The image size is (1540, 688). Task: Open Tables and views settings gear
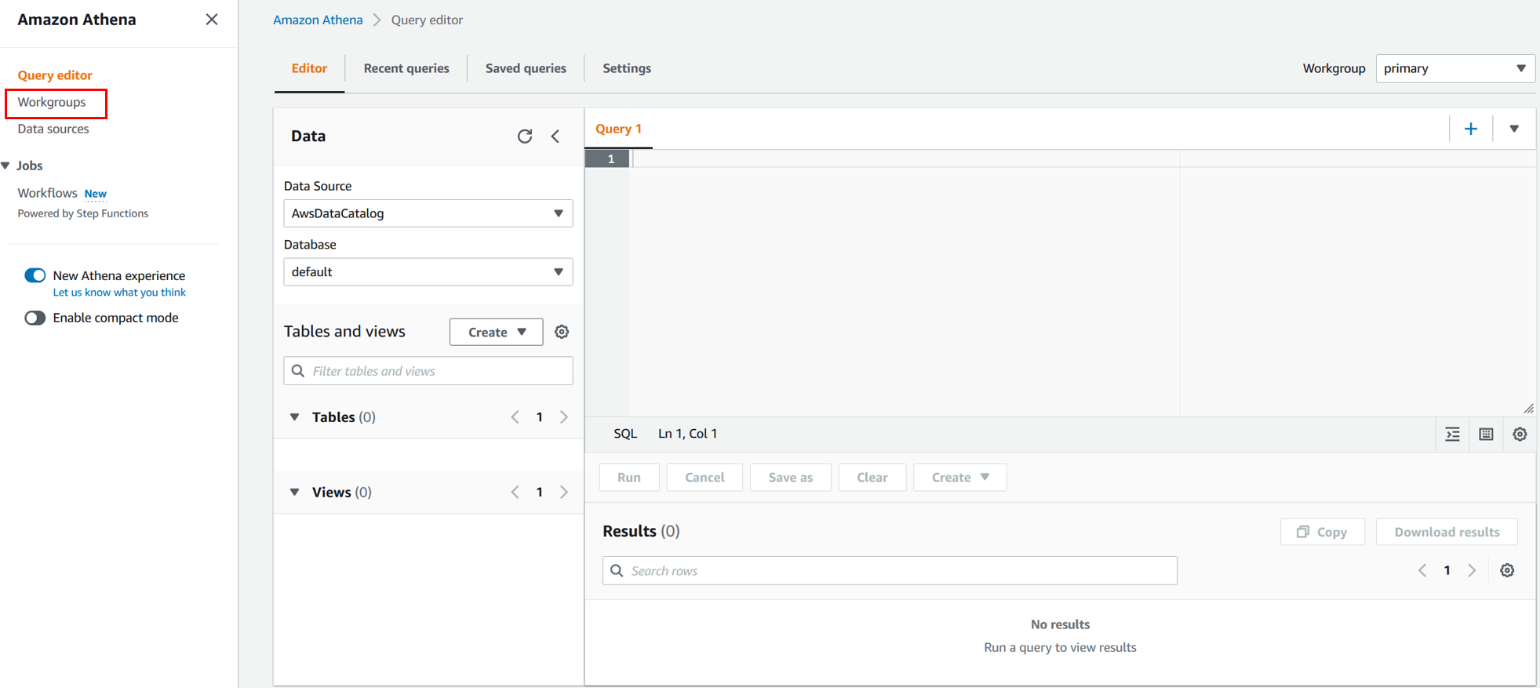click(562, 332)
